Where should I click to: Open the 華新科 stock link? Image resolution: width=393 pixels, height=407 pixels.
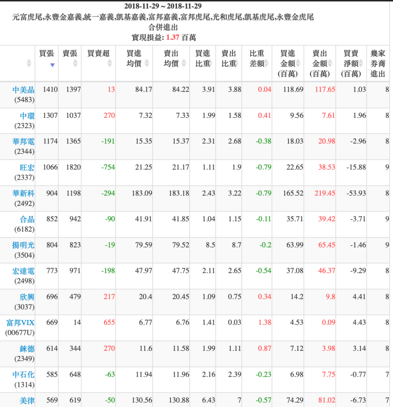click(x=23, y=193)
